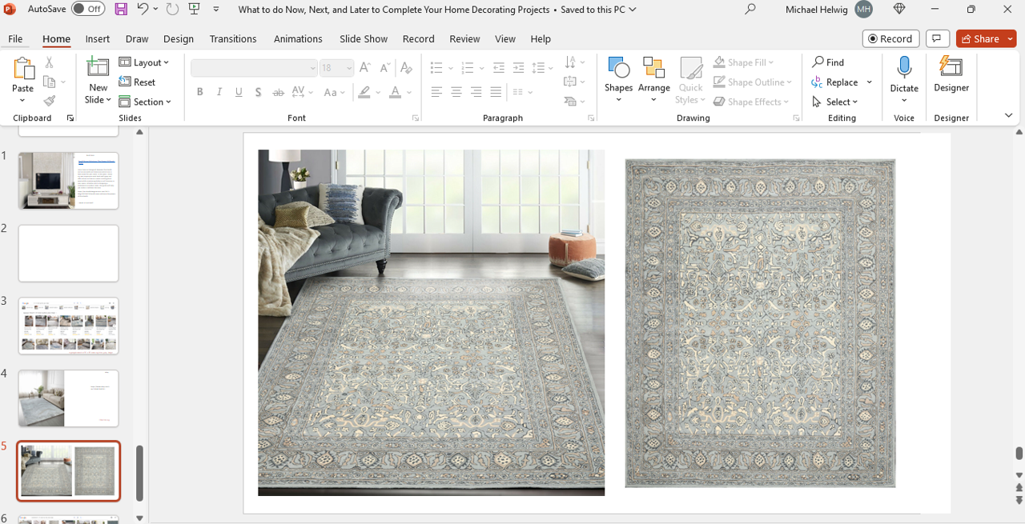
Task: Select the flat rug image on slide
Action: pyautogui.click(x=760, y=322)
